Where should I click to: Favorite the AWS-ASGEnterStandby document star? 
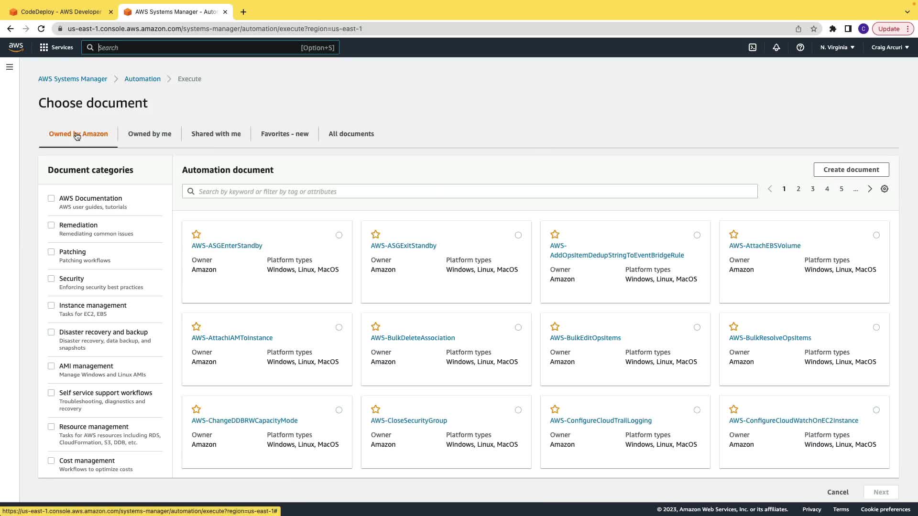pyautogui.click(x=196, y=234)
